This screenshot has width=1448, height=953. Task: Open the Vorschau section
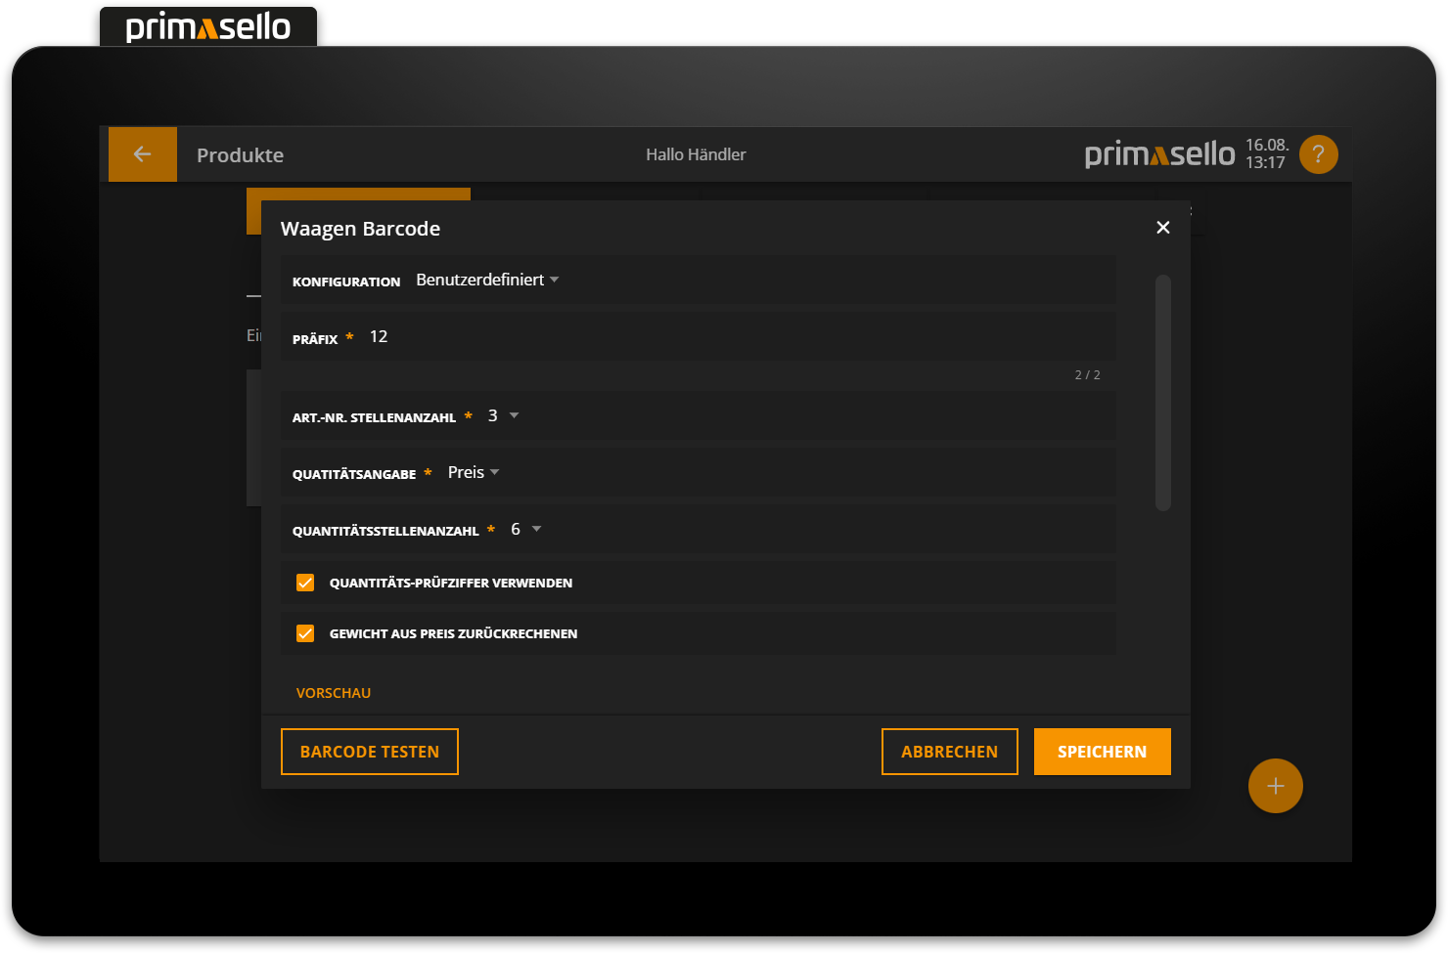[334, 692]
